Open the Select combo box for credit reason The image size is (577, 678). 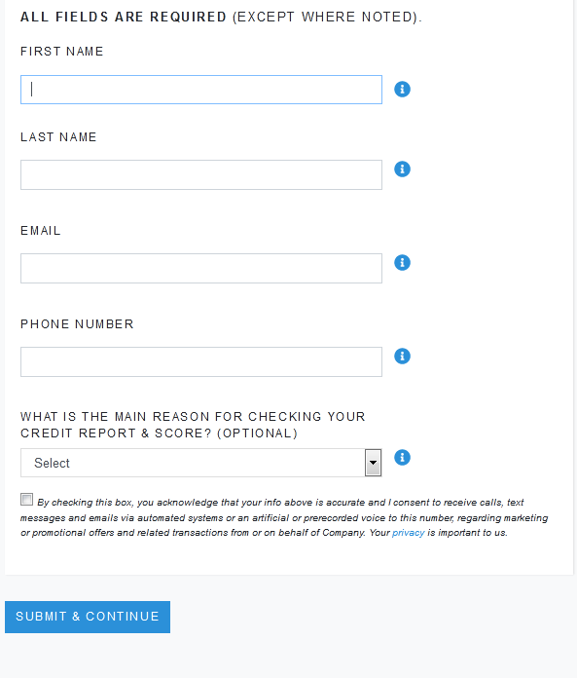[x=201, y=463]
